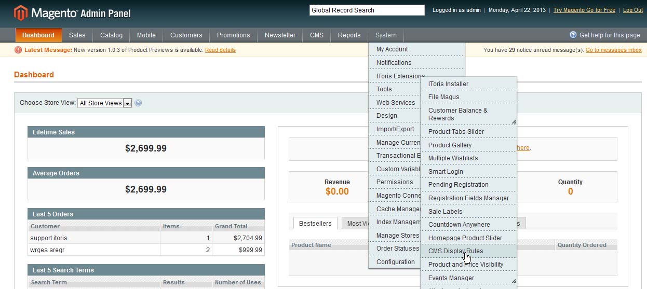
Task: Select IToris Extensions menu entry
Action: pyautogui.click(x=400, y=76)
